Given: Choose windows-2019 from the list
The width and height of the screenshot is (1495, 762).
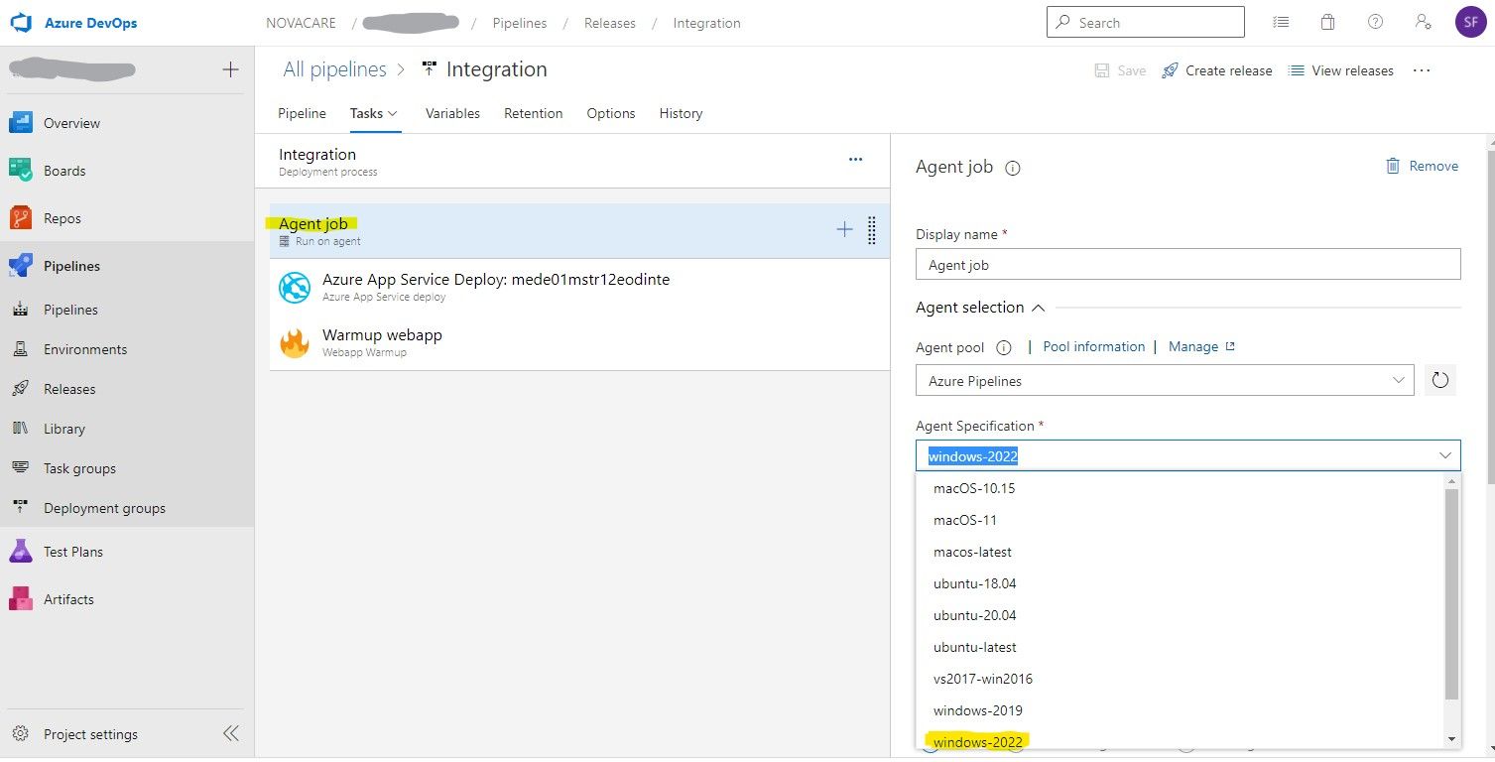Looking at the screenshot, I should tap(1181, 710).
